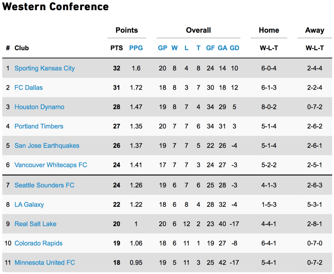Click the Minnesota United FC link

(45, 263)
